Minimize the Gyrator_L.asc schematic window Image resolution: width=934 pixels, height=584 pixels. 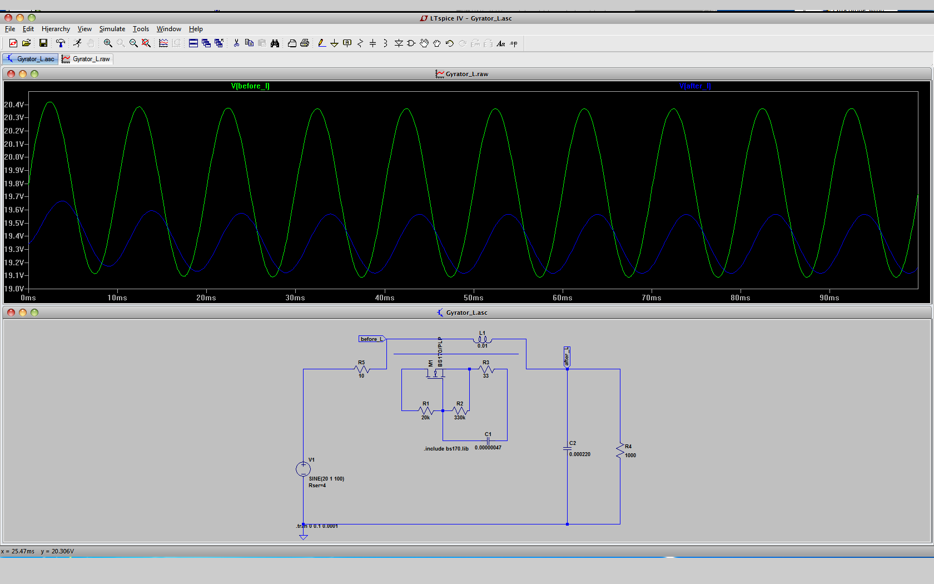23,313
